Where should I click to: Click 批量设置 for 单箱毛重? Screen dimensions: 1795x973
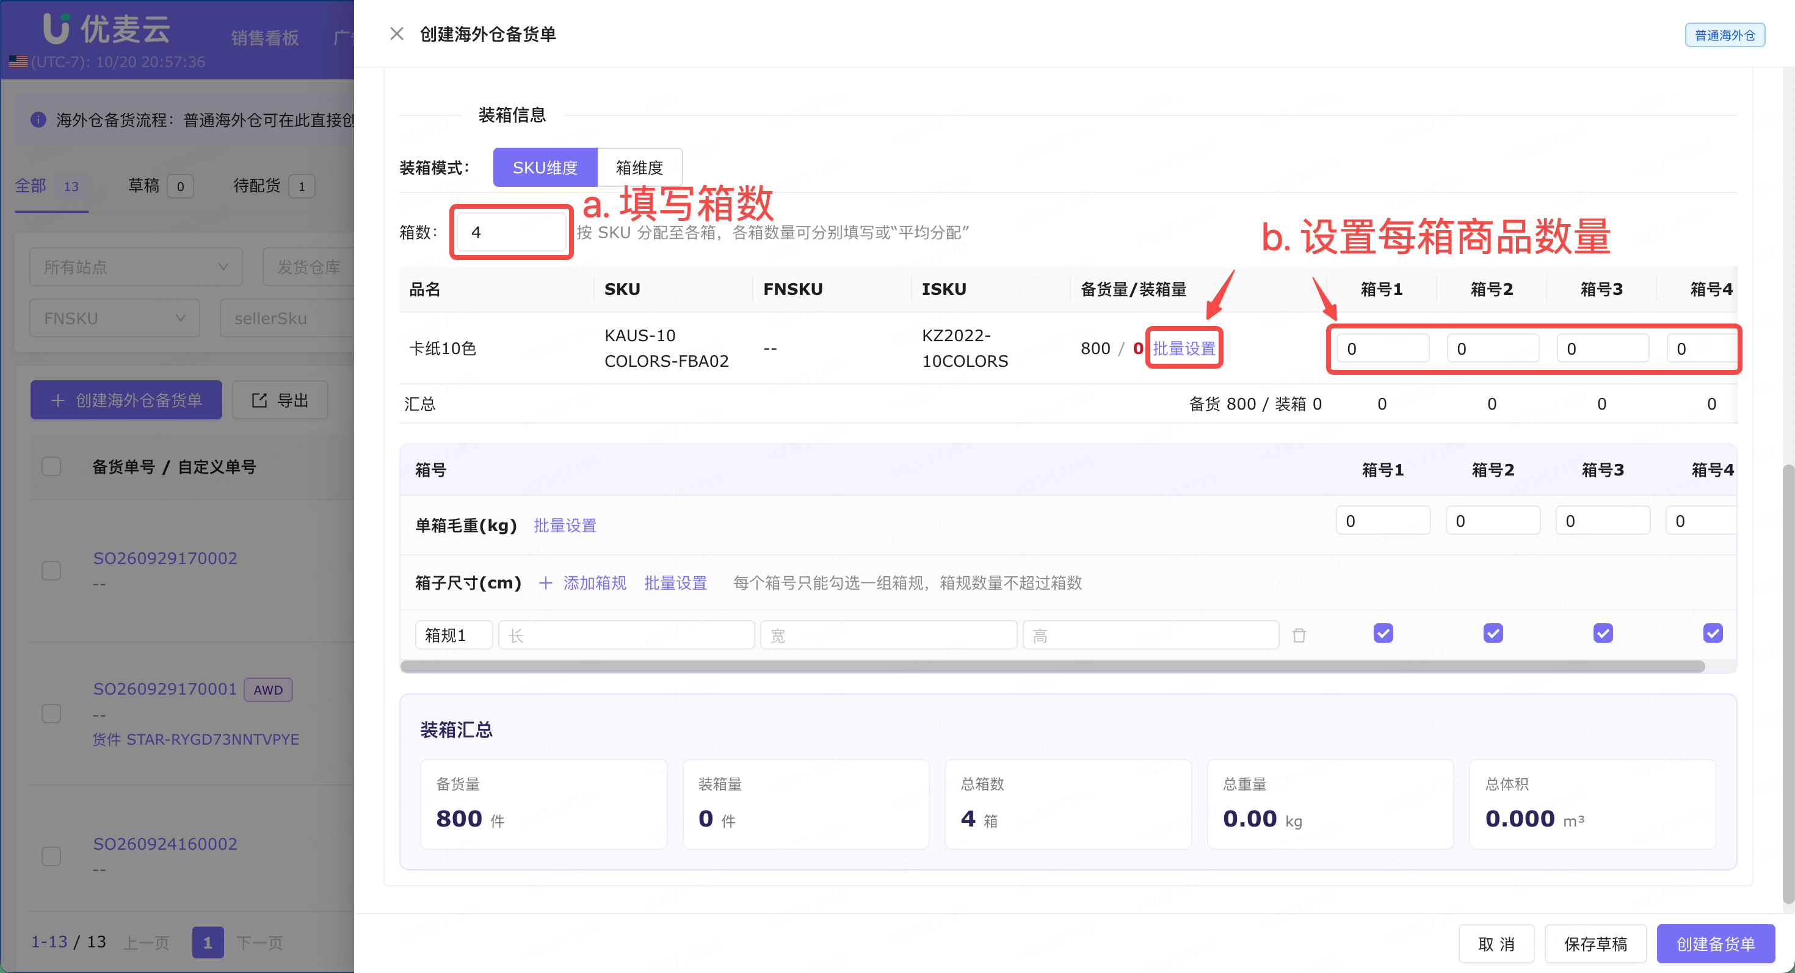(x=565, y=525)
